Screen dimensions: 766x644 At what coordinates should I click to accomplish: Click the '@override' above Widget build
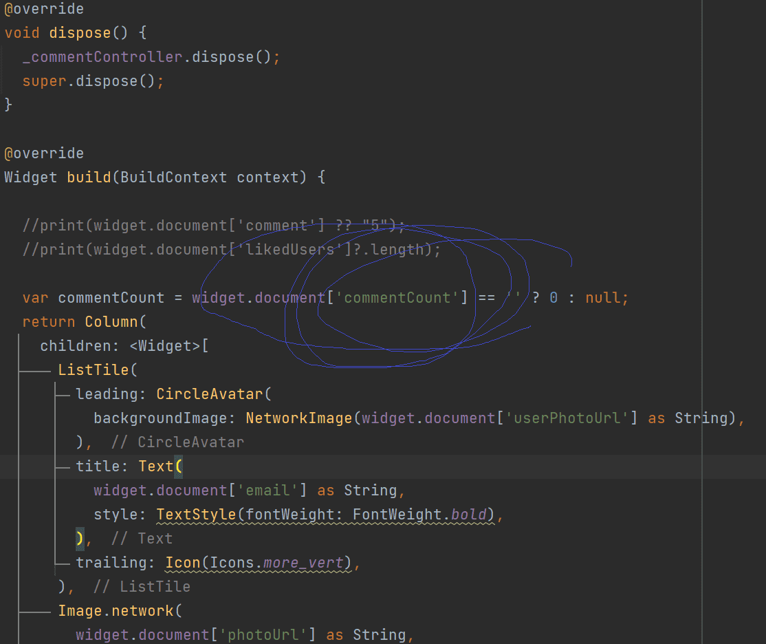click(x=44, y=153)
